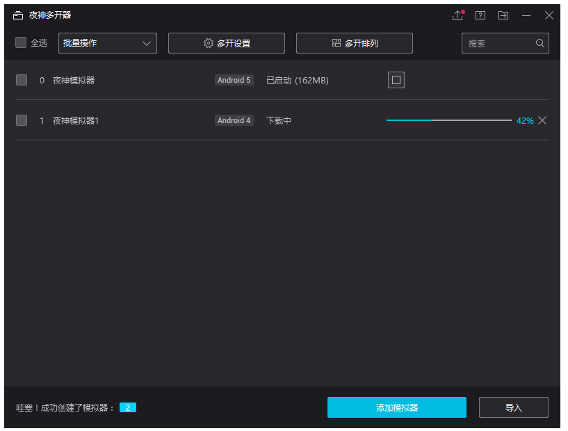Check the checkbox for 夜神模拟器
The height and width of the screenshot is (431, 568).
tap(21, 79)
